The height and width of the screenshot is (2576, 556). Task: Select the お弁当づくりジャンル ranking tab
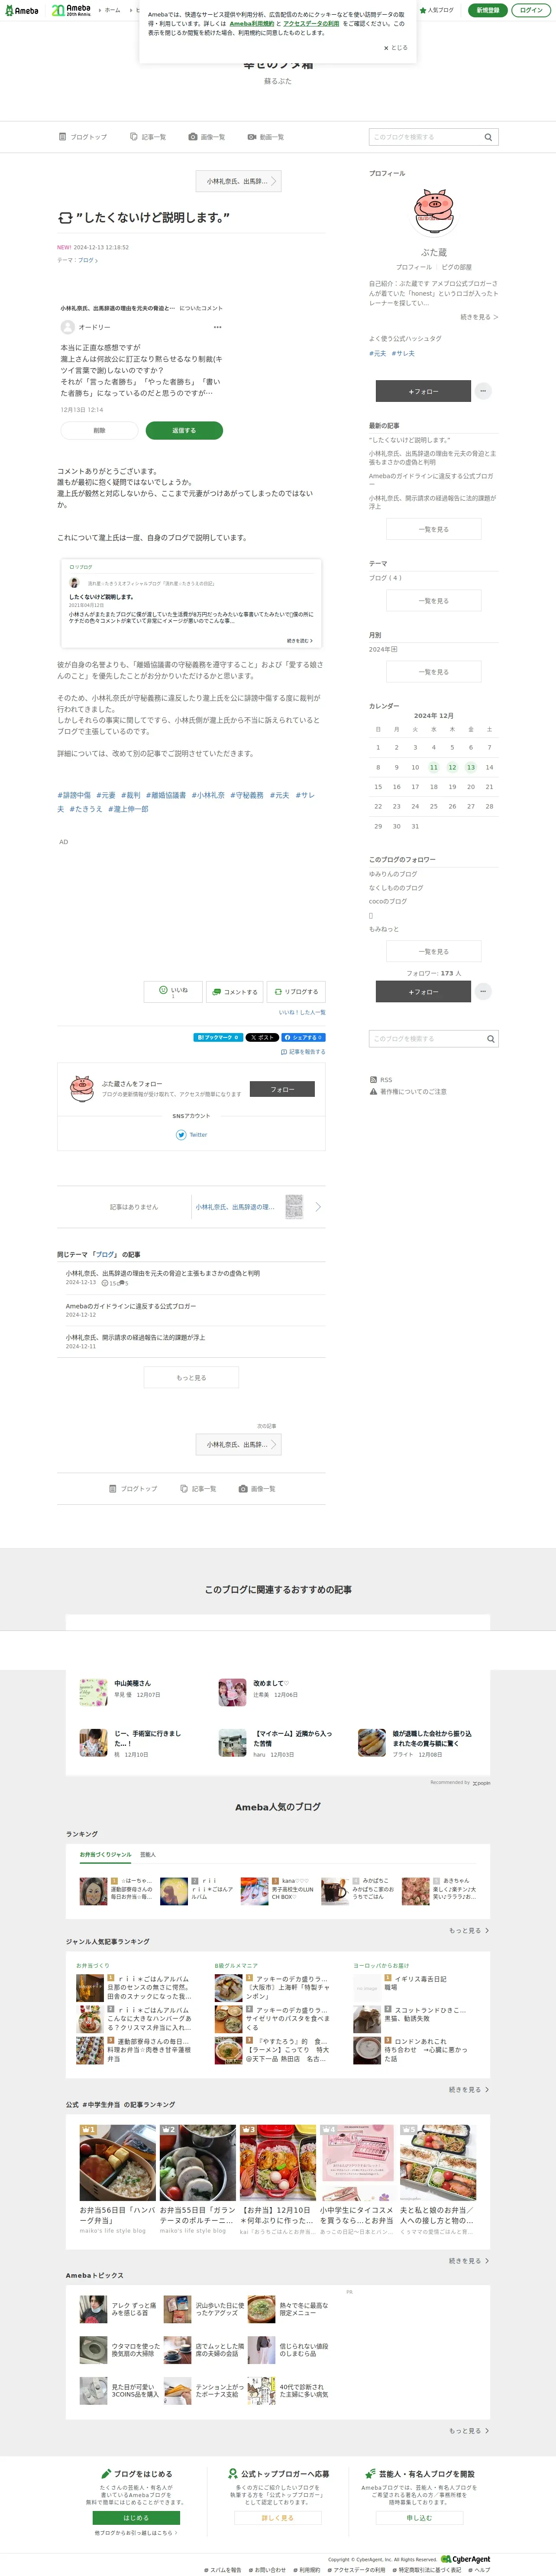tap(106, 1855)
